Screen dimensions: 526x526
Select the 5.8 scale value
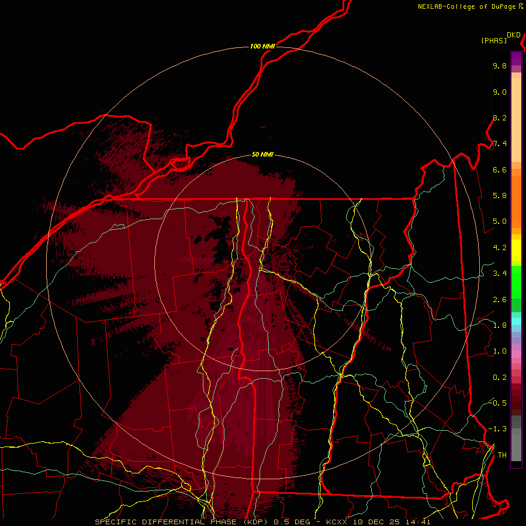[500, 196]
